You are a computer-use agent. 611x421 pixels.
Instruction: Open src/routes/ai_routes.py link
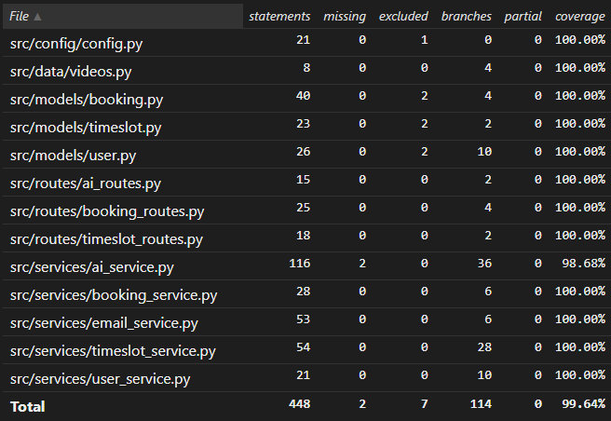point(85,183)
